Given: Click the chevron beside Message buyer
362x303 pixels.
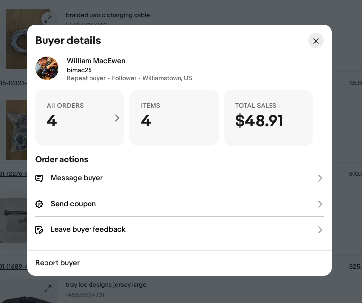Looking at the screenshot, I should pyautogui.click(x=320, y=178).
